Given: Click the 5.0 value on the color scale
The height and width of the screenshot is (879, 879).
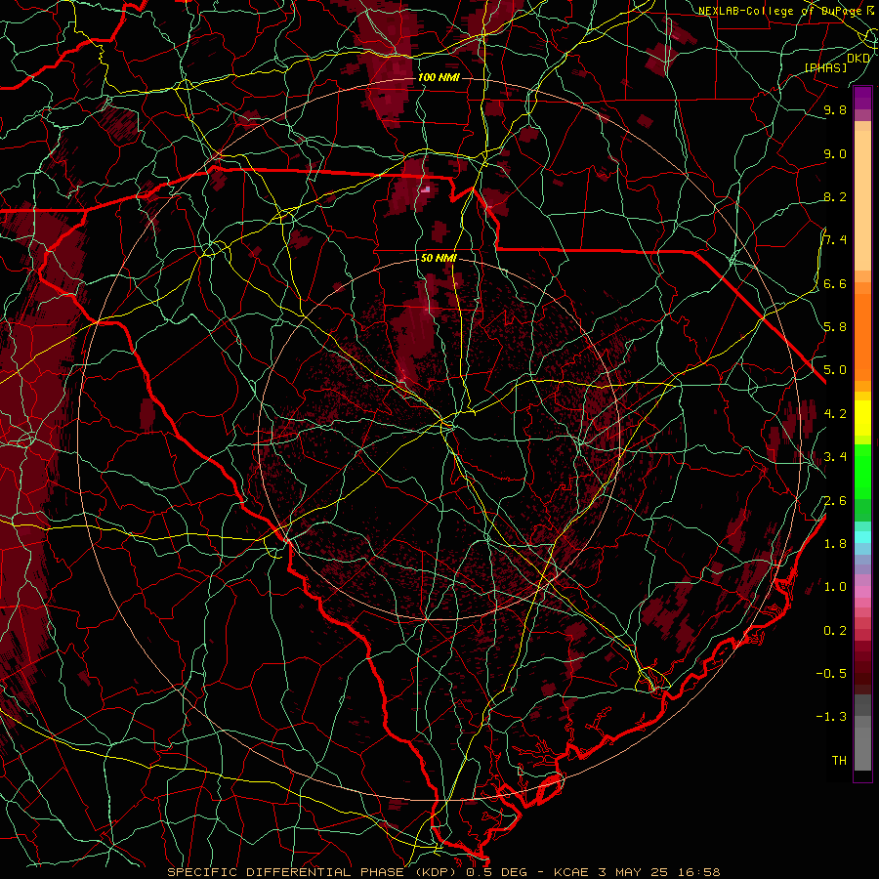Looking at the screenshot, I should point(835,370).
